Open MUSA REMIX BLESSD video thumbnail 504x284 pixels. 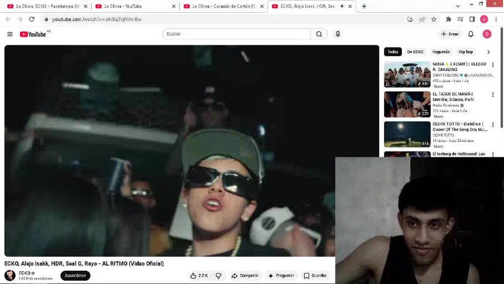[x=407, y=74]
